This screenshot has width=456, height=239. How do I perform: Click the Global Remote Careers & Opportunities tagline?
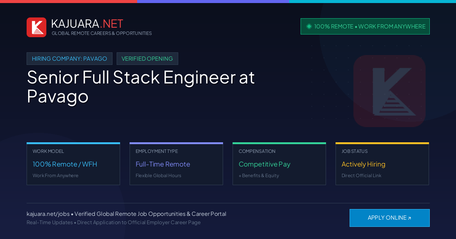(x=102, y=33)
